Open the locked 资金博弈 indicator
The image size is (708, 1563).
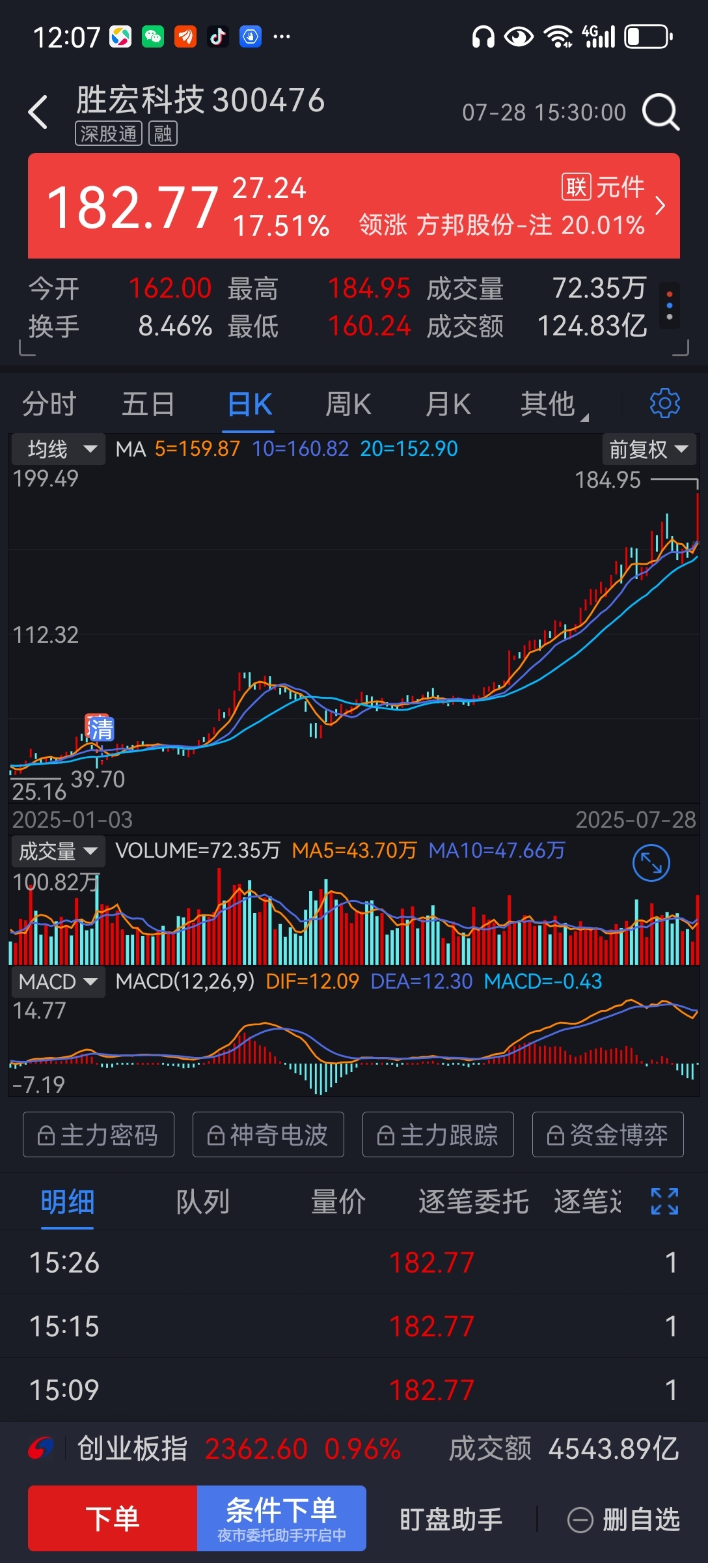(608, 1134)
